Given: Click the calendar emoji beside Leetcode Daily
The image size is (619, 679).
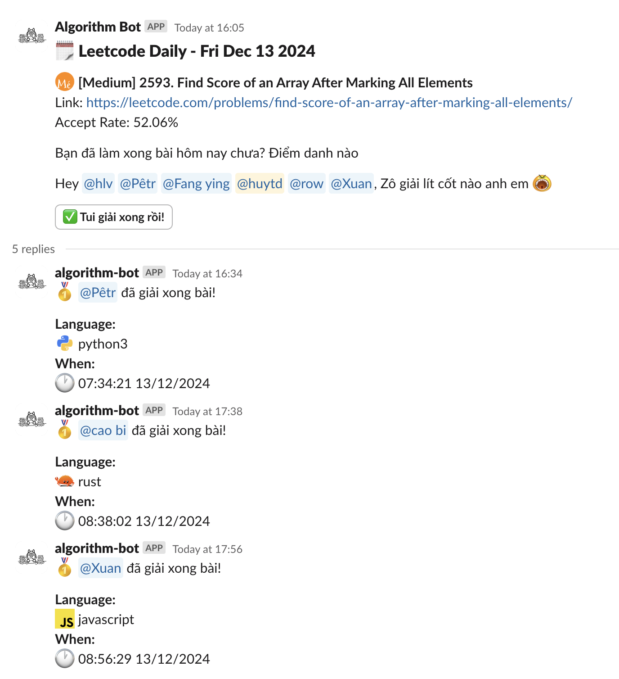Looking at the screenshot, I should [x=65, y=51].
